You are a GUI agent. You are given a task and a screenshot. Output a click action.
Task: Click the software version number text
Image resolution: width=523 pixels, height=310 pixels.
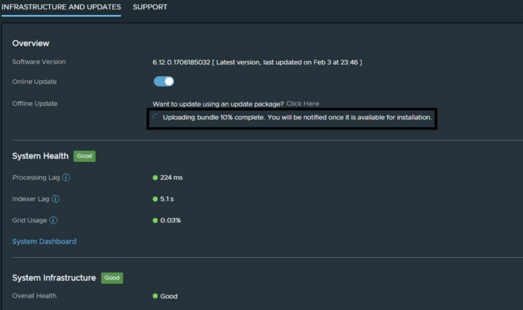(x=181, y=62)
